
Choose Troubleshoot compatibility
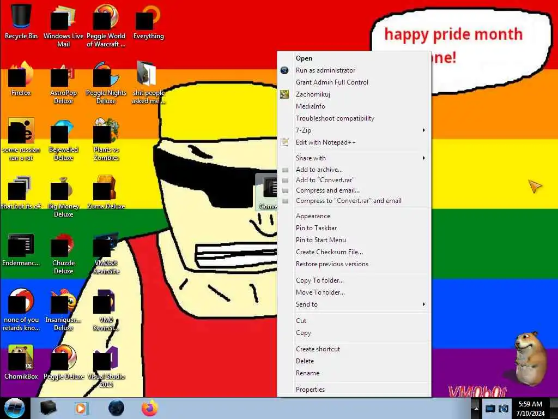tap(354, 118)
